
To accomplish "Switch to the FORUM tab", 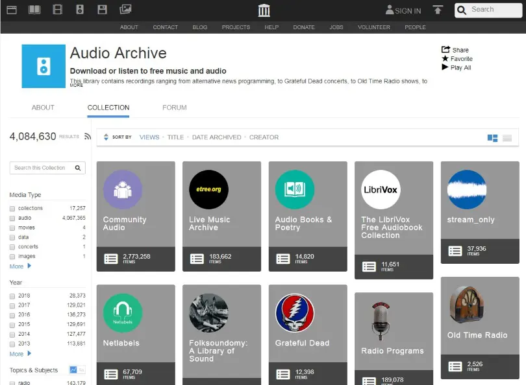I will pyautogui.click(x=175, y=108).
